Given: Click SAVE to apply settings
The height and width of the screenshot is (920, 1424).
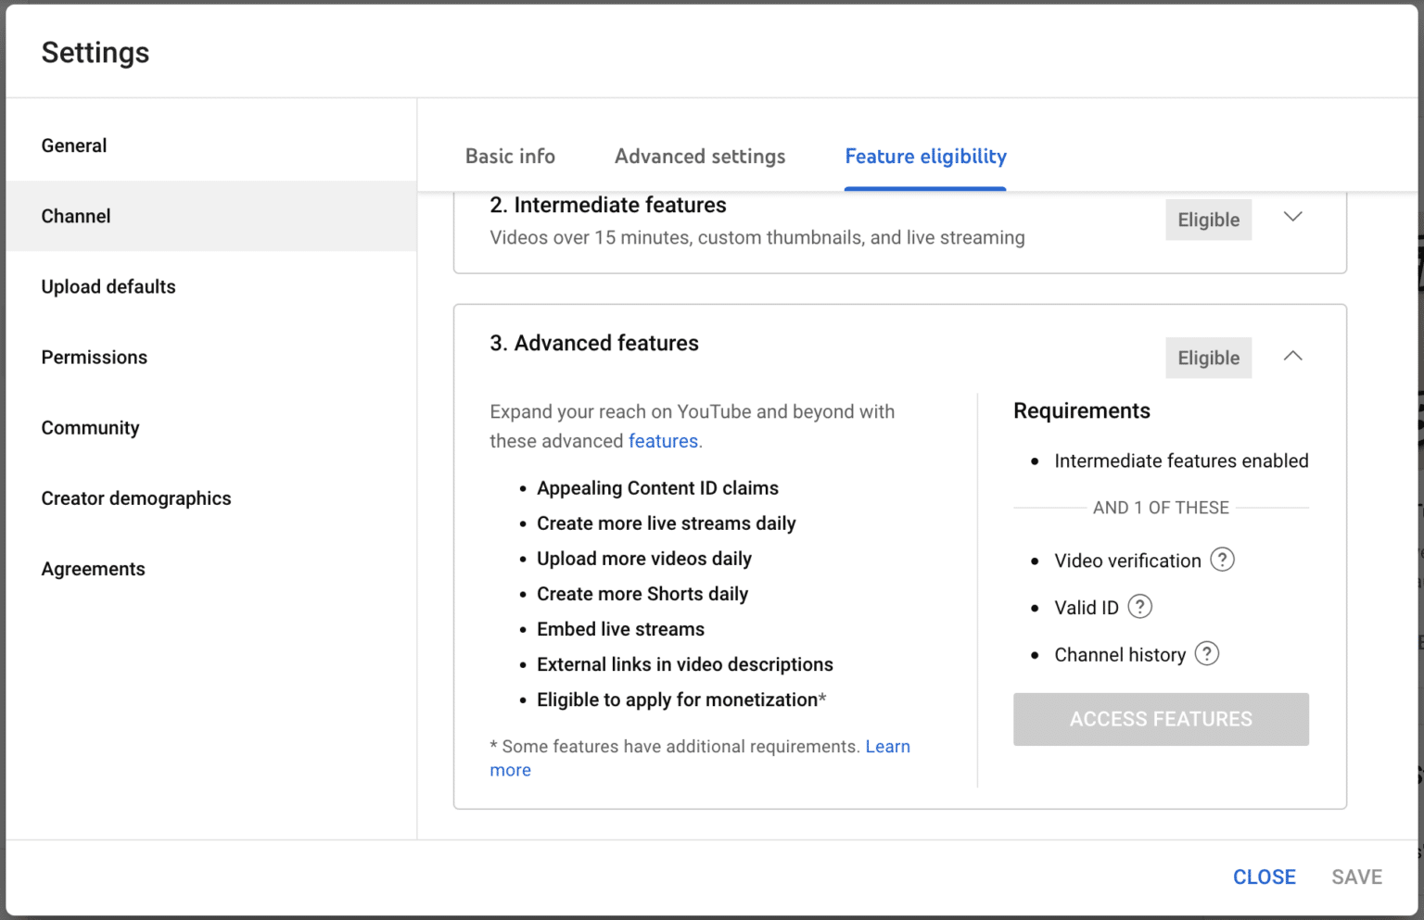Looking at the screenshot, I should pos(1357,876).
